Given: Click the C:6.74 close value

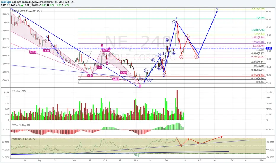Looking at the screenshot, I should (65, 5).
